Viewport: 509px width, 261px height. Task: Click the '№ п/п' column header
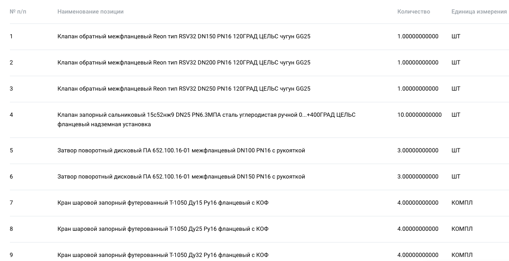(18, 12)
